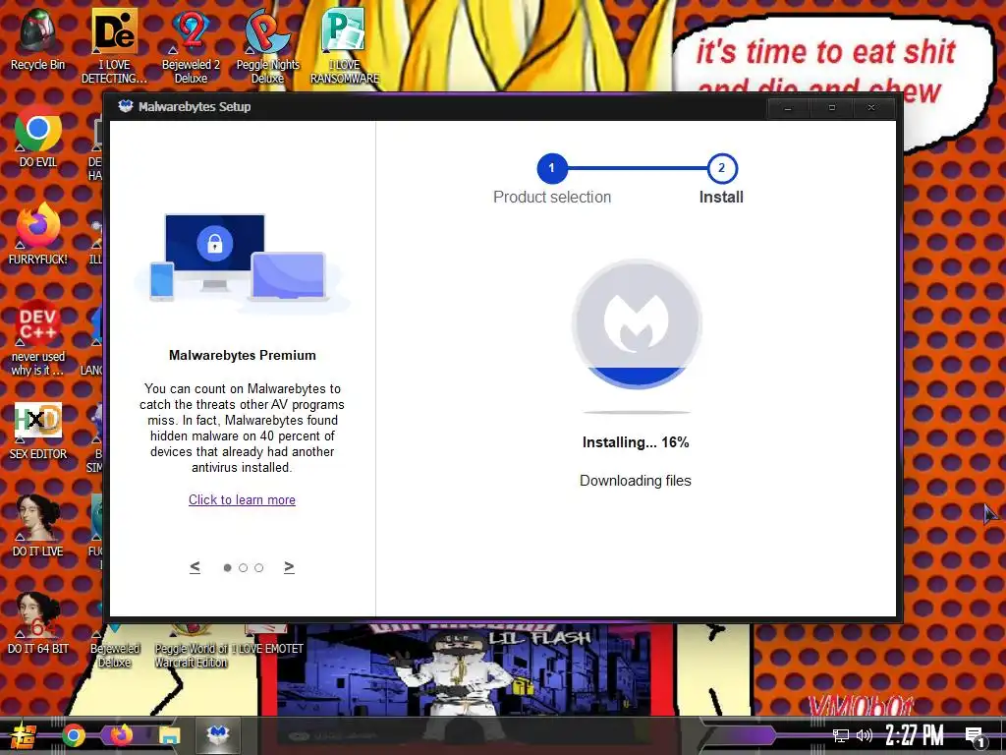This screenshot has height=755, width=1006.
Task: Click the taskbar clock showing 2:27 PM
Action: (915, 735)
